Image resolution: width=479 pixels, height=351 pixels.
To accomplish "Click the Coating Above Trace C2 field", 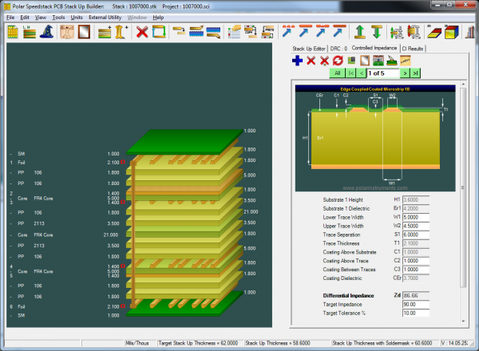I will [416, 261].
